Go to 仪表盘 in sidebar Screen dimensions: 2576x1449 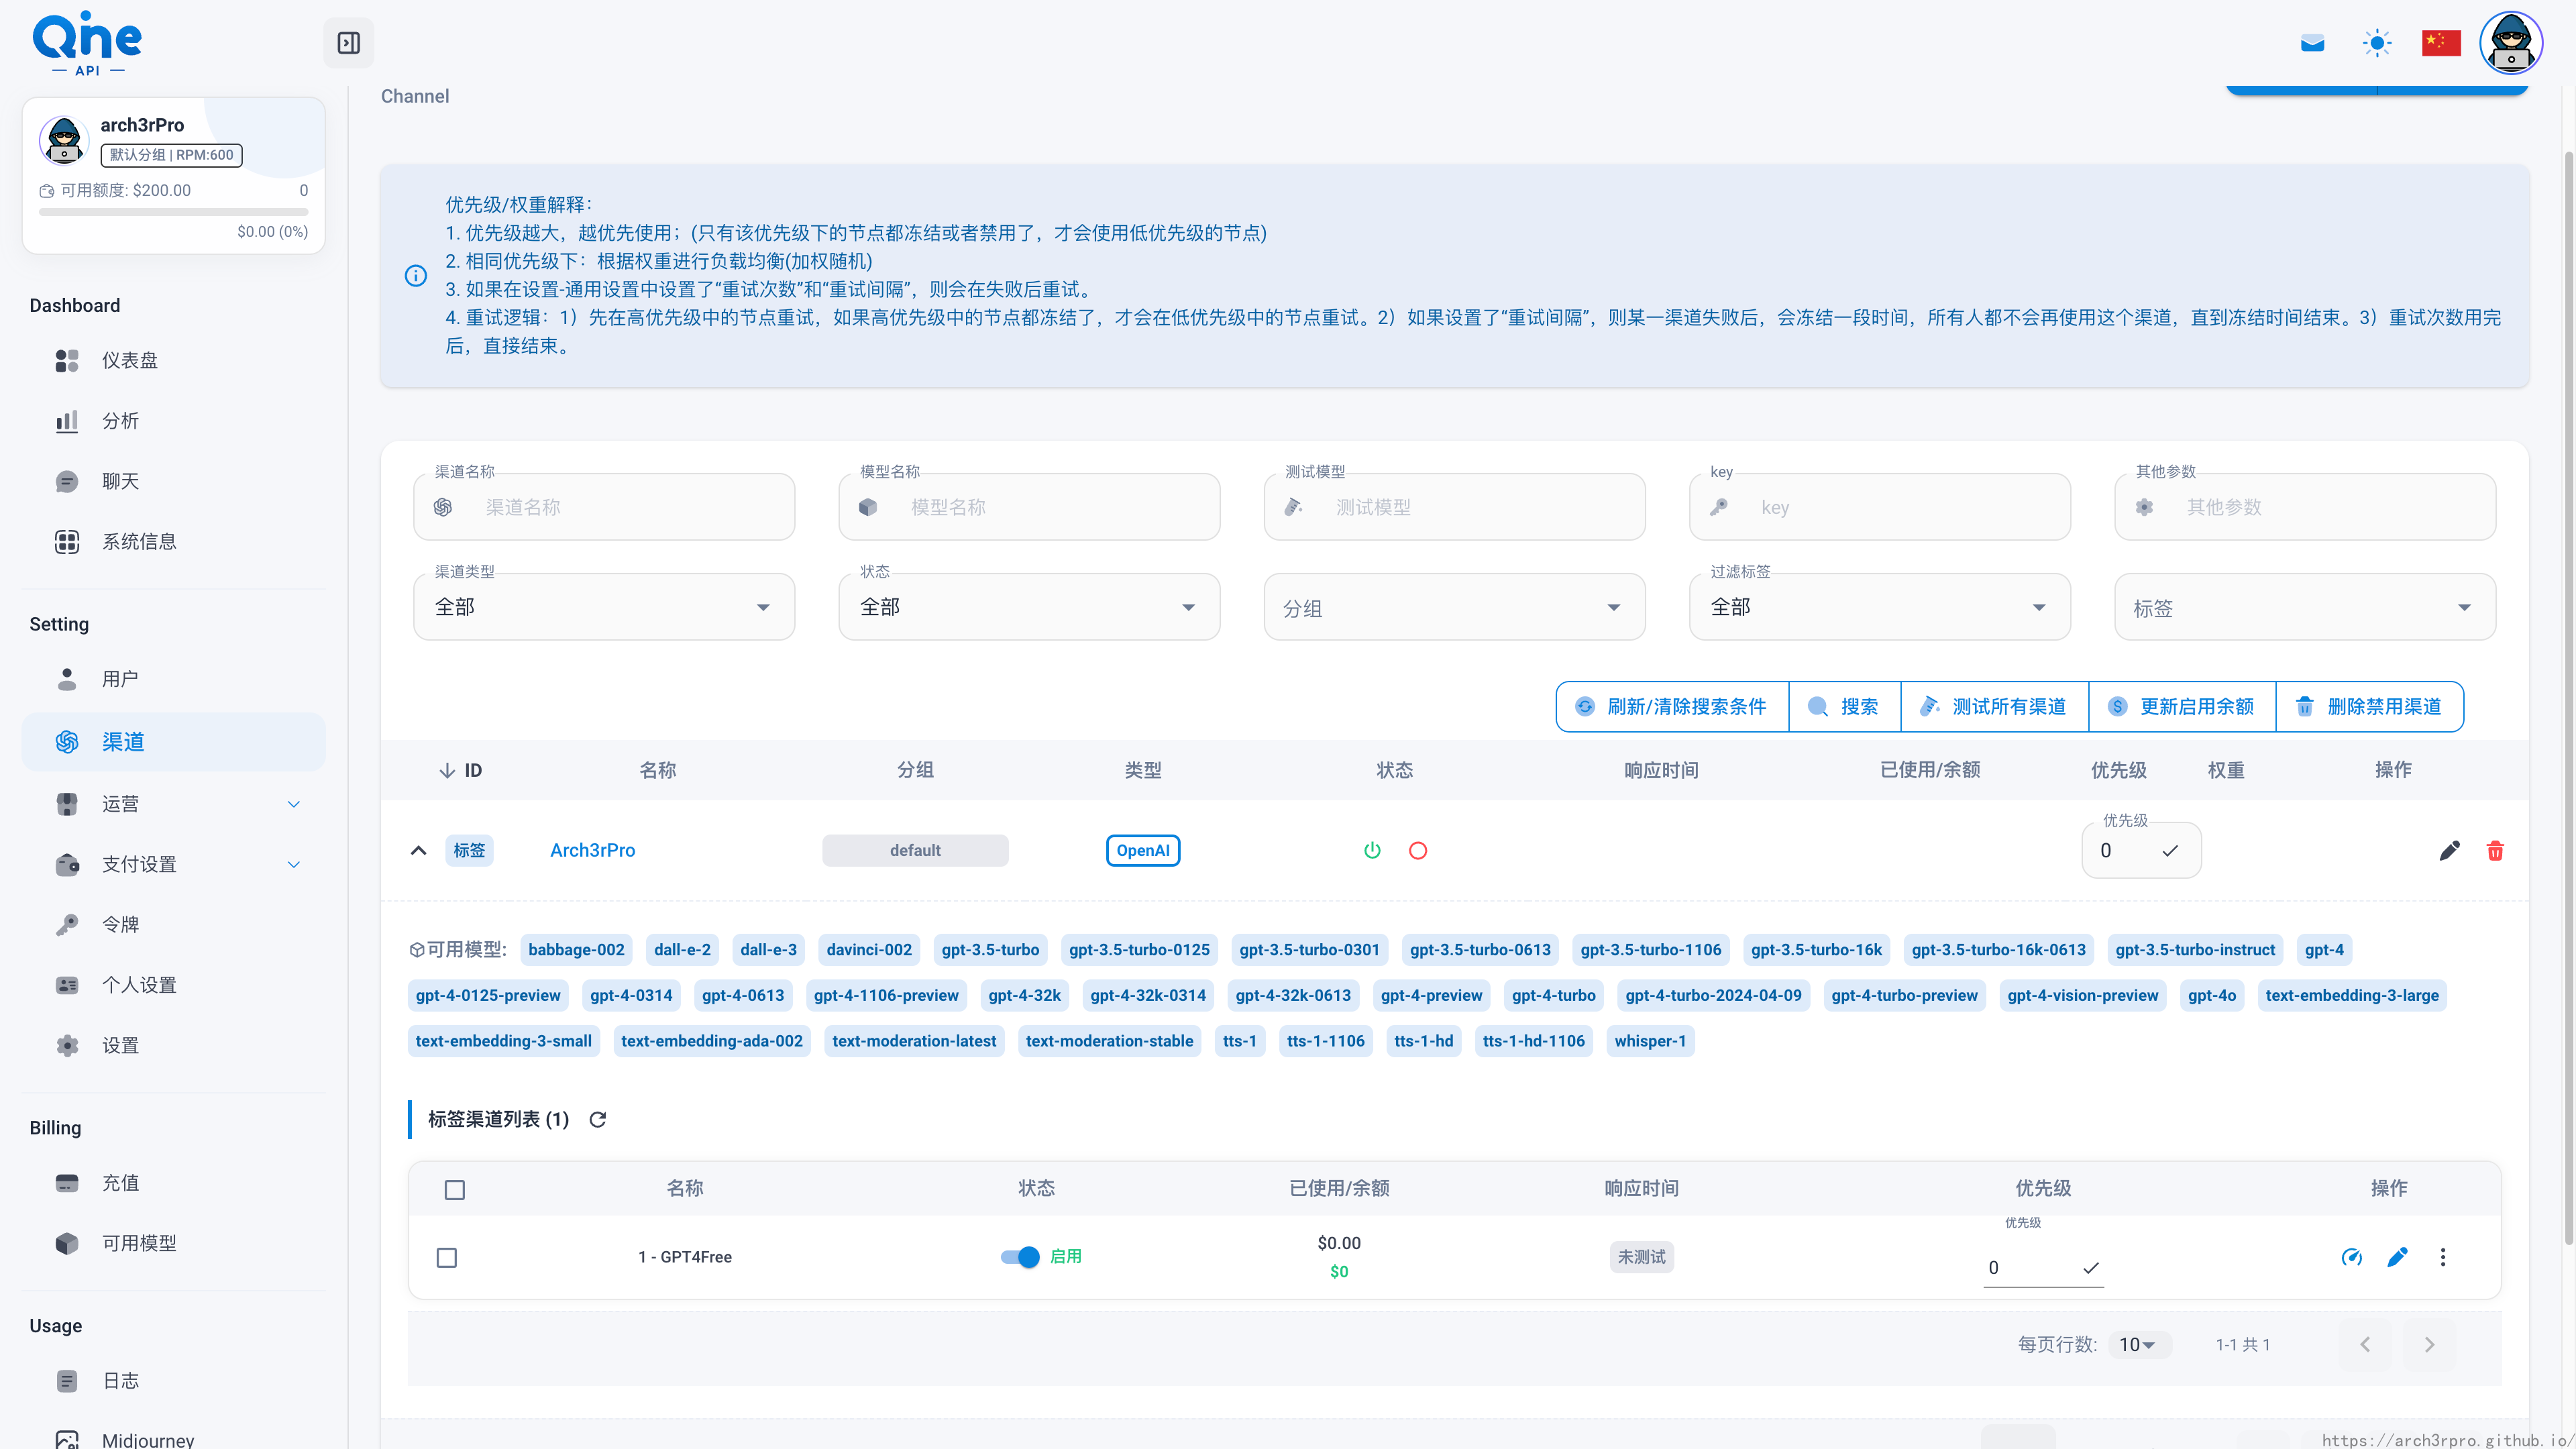[130, 360]
